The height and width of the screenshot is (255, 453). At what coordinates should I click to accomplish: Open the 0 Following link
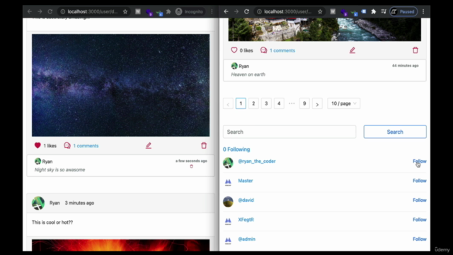pyautogui.click(x=236, y=149)
